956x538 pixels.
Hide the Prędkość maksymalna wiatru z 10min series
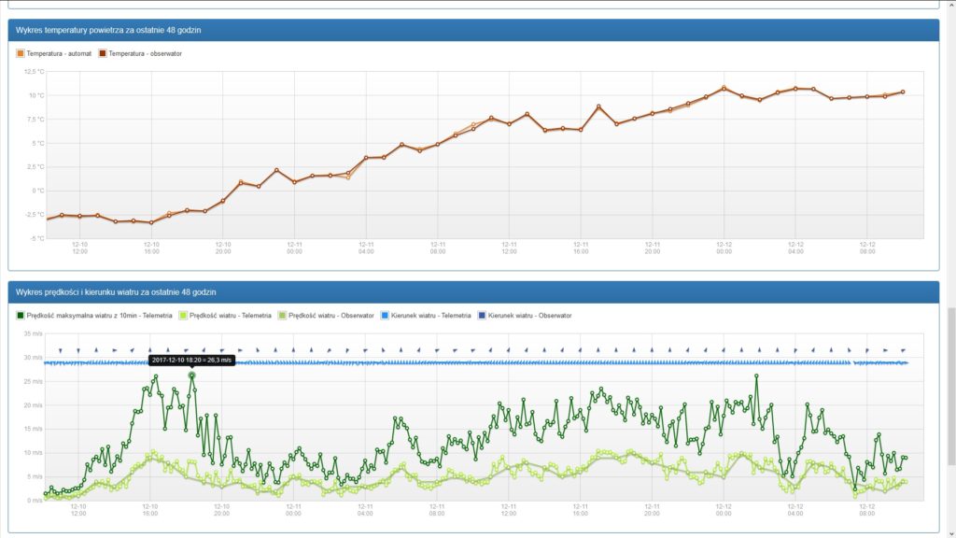pyautogui.click(x=21, y=316)
